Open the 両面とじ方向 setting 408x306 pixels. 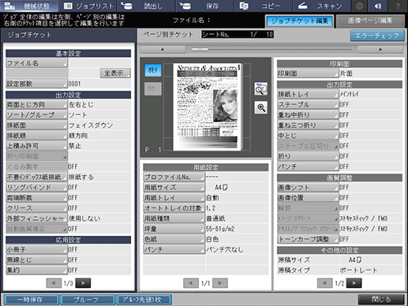[36, 105]
